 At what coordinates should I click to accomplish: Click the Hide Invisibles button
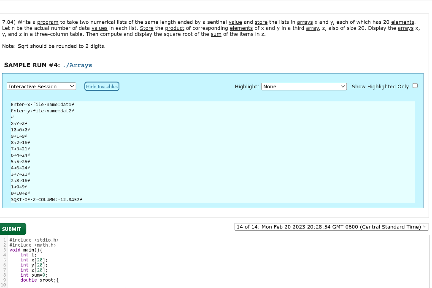101,86
